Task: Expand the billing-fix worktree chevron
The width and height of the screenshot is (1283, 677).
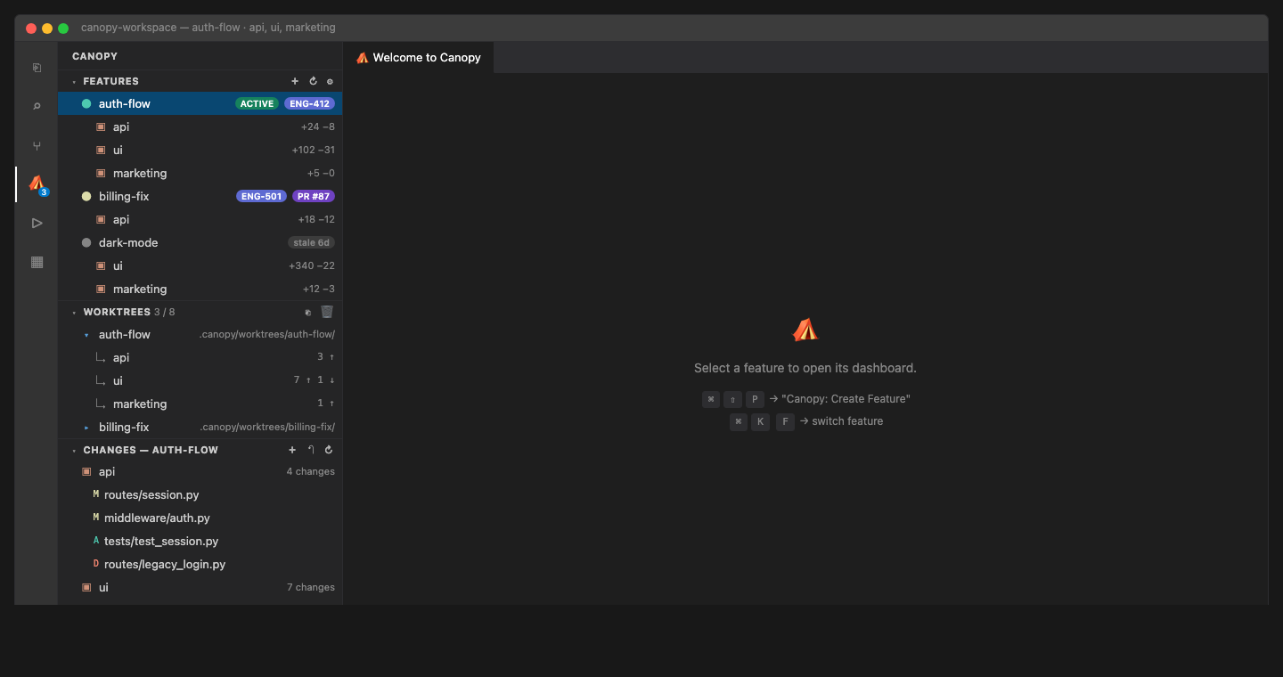Action: tap(86, 427)
